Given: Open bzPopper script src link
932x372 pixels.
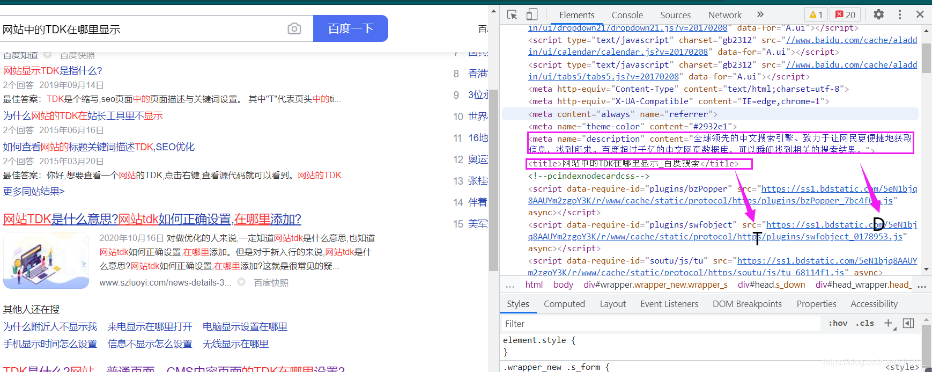Looking at the screenshot, I should [722, 194].
